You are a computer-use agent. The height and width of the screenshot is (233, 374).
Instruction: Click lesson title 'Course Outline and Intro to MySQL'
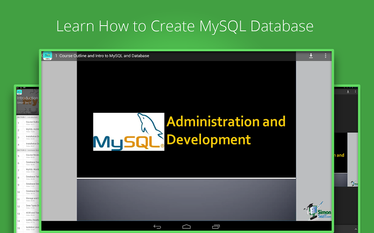[104, 56]
